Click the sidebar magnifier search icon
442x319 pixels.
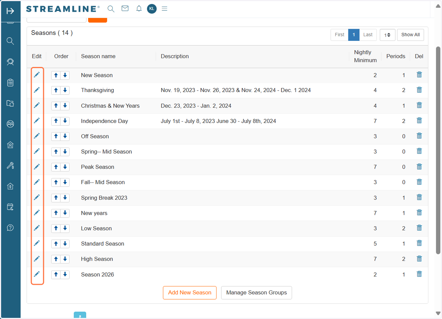coord(10,41)
